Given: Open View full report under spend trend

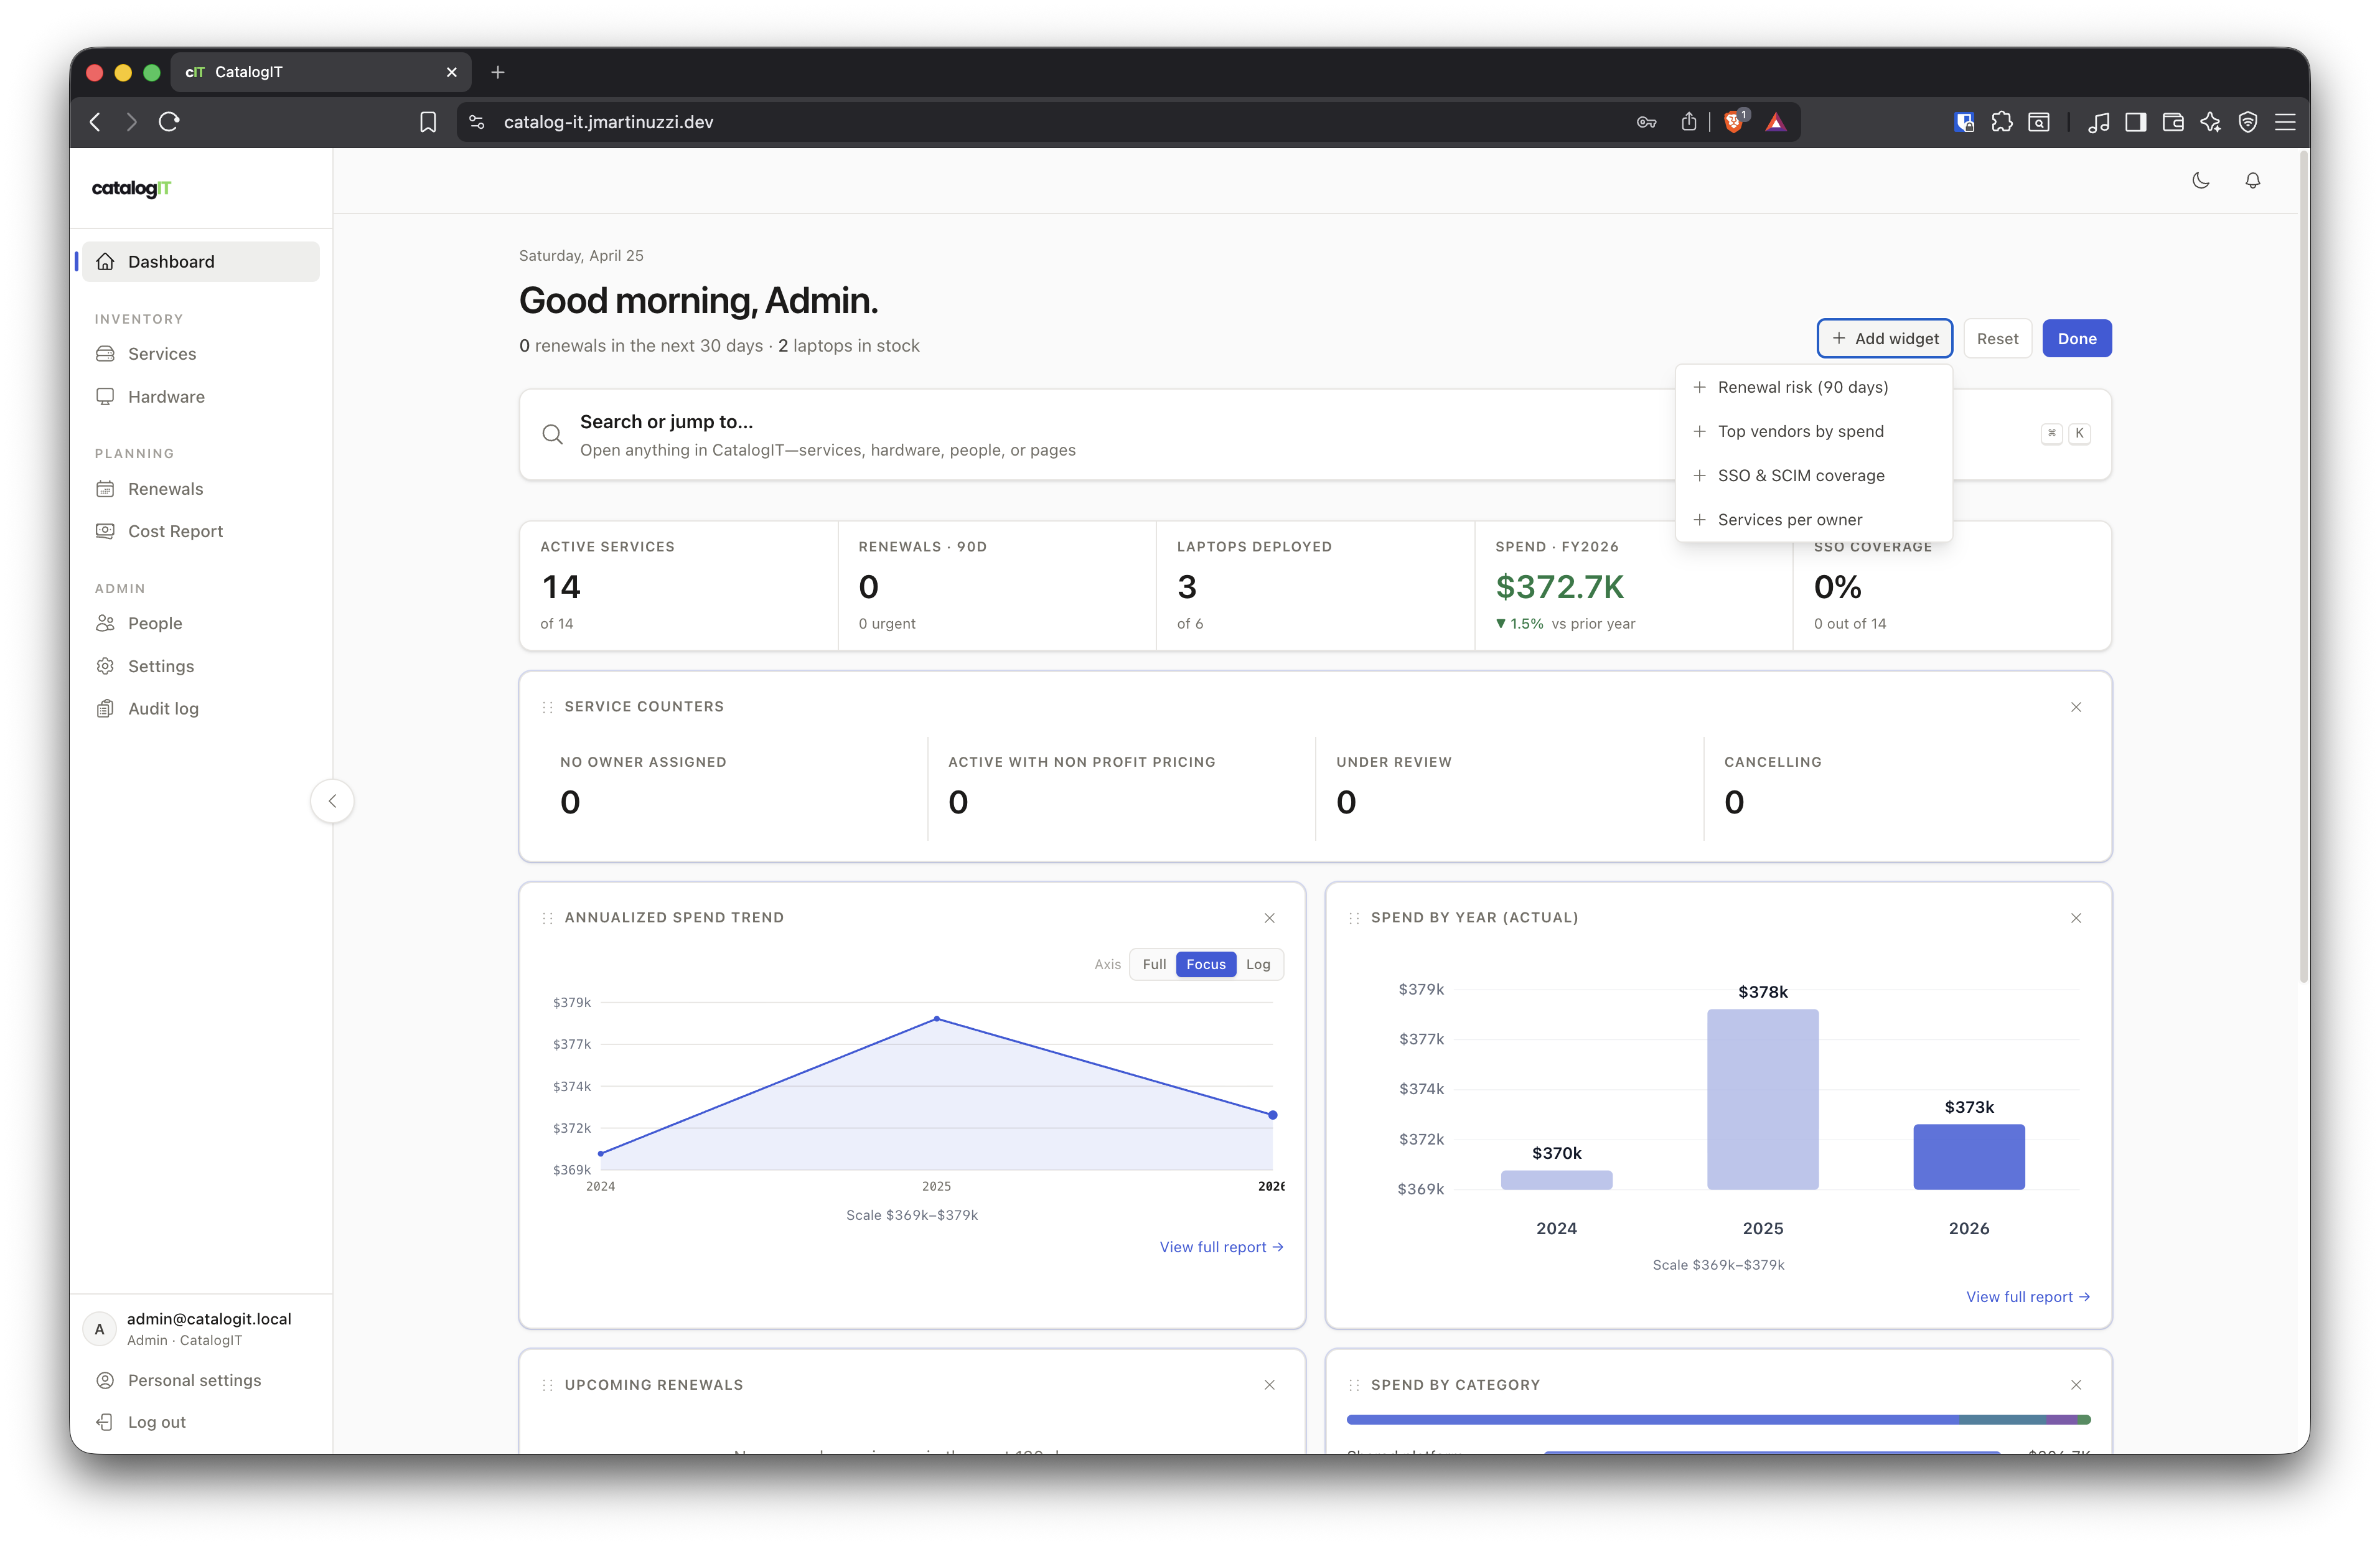Looking at the screenshot, I should click(x=1221, y=1247).
